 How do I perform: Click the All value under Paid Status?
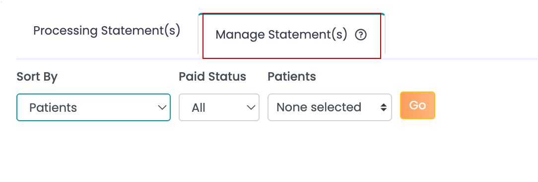[x=199, y=108]
